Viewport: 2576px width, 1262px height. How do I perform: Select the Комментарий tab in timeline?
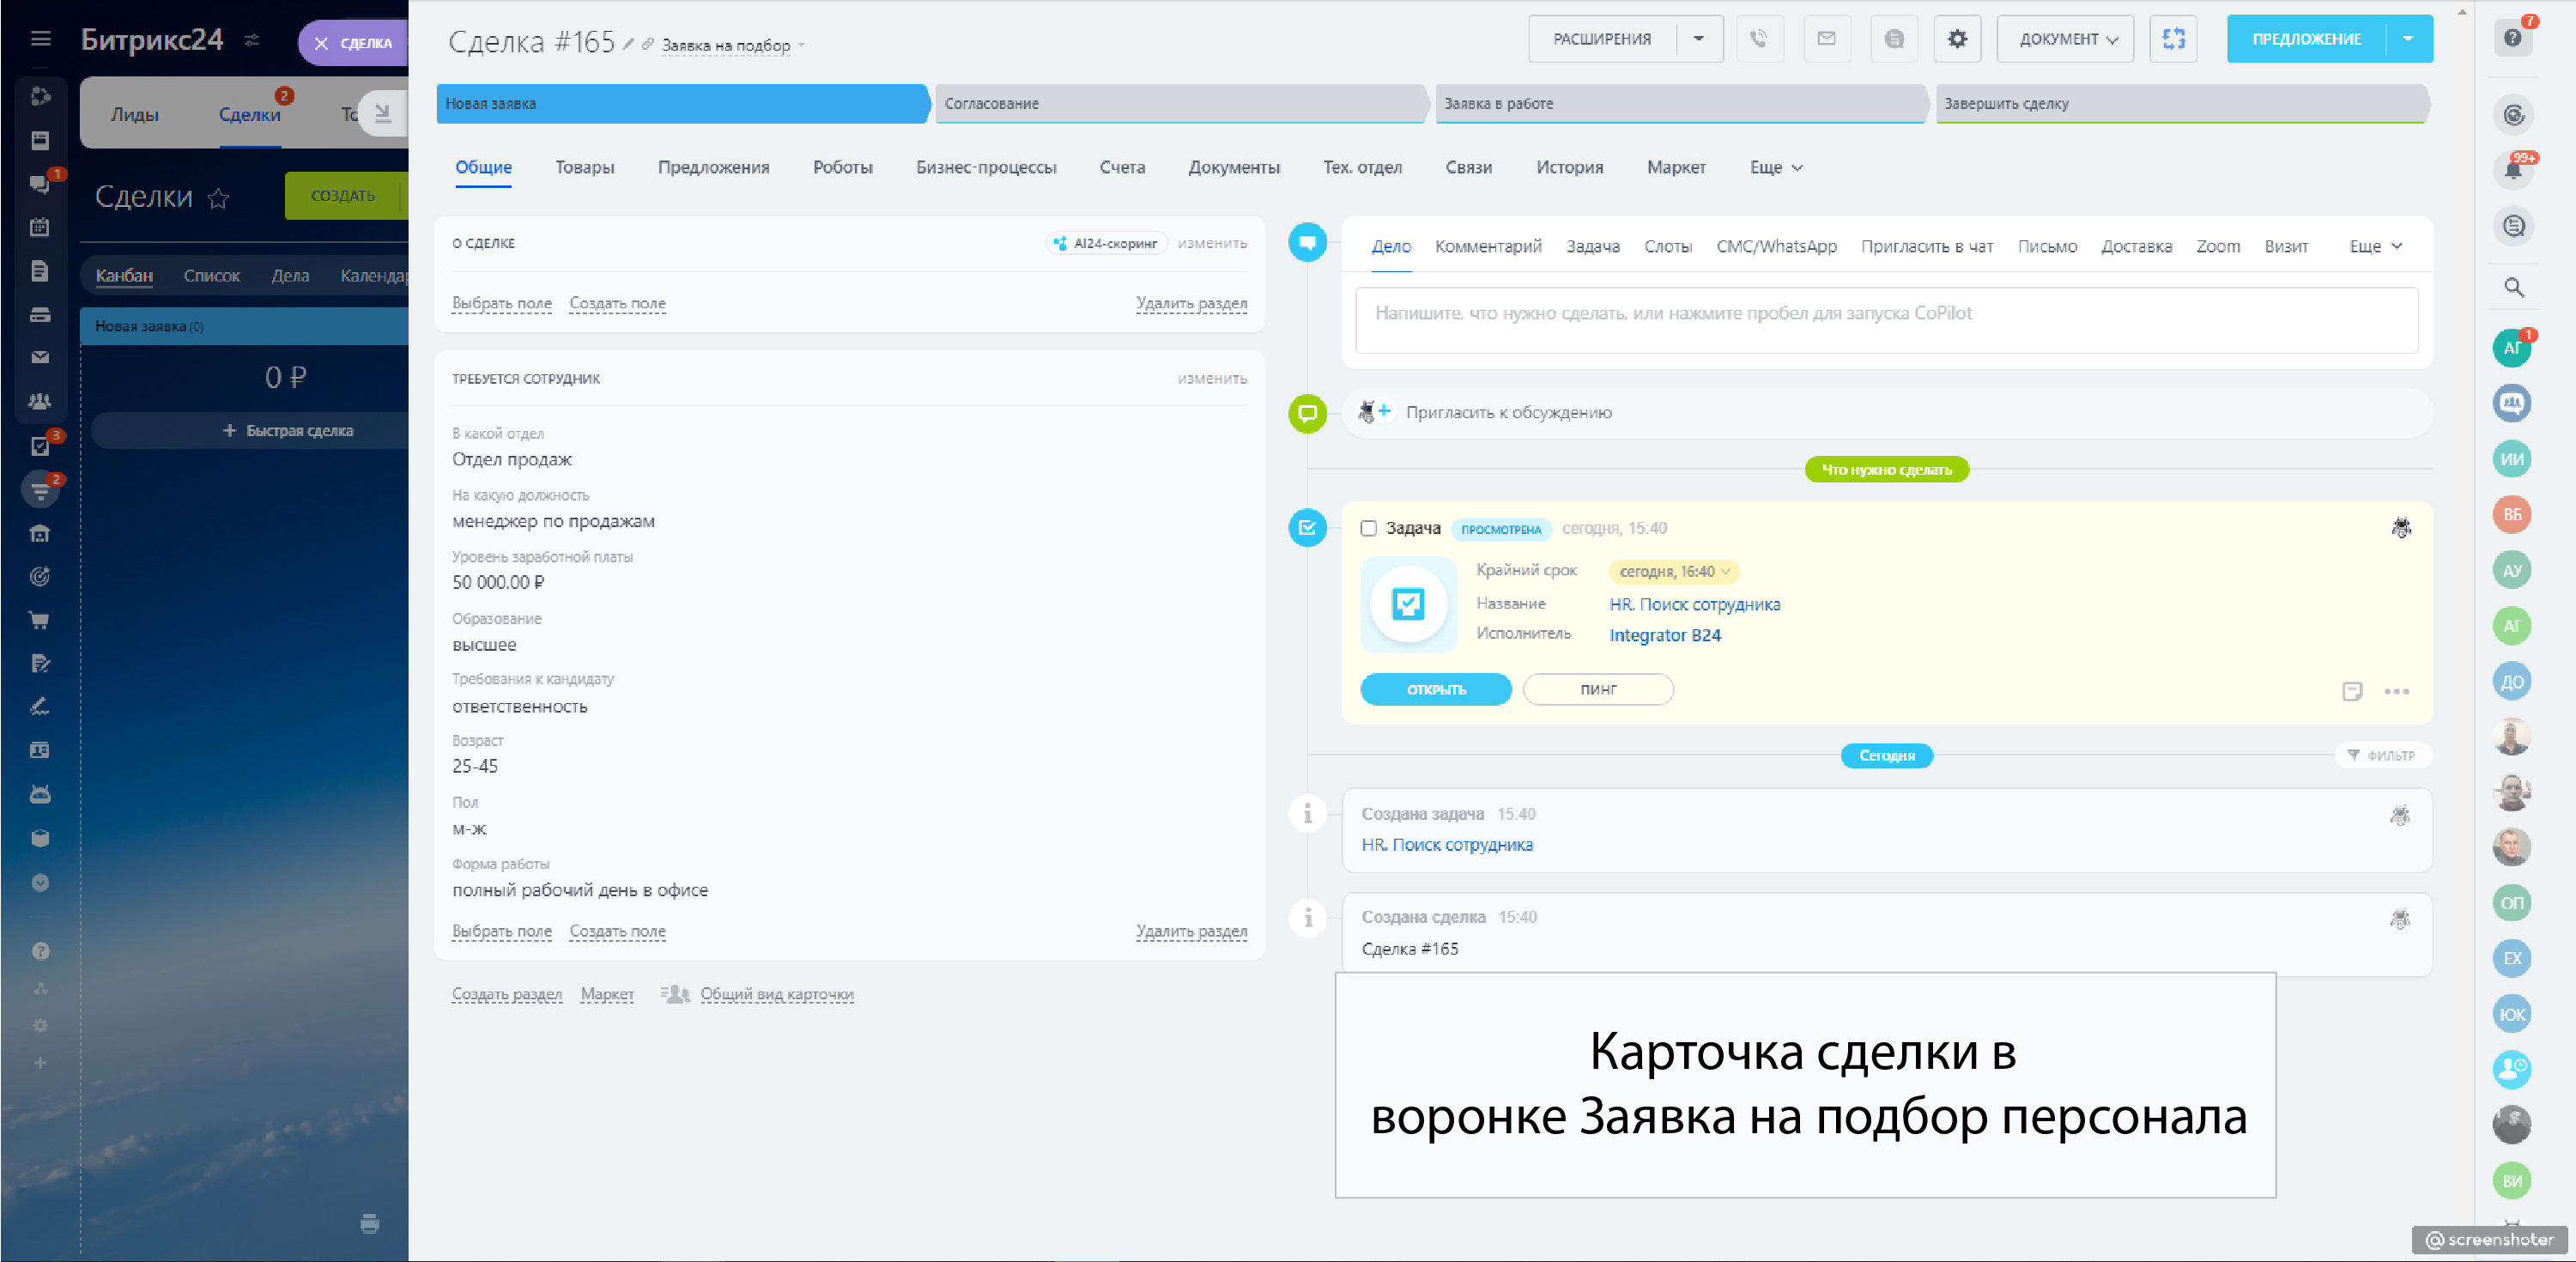pyautogui.click(x=1487, y=246)
